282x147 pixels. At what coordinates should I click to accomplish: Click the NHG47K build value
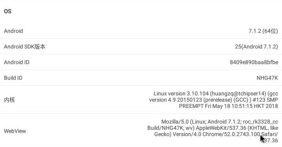click(x=267, y=78)
